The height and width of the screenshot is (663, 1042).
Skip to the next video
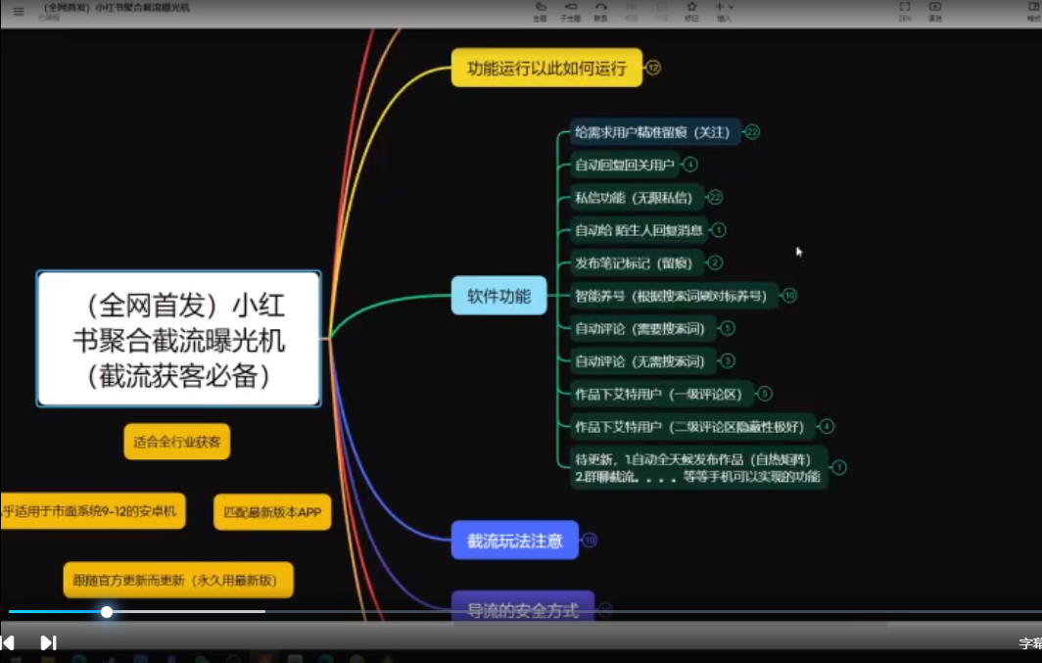pos(49,642)
